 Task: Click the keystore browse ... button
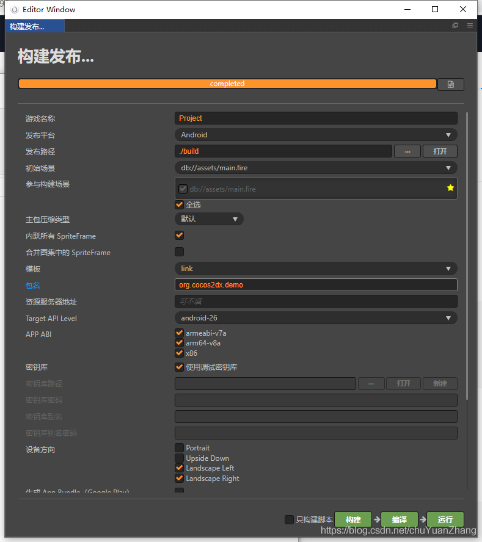pos(371,383)
